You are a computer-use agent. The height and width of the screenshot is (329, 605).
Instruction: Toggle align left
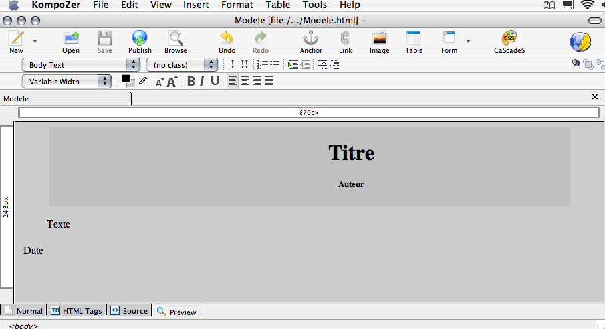[232, 81]
